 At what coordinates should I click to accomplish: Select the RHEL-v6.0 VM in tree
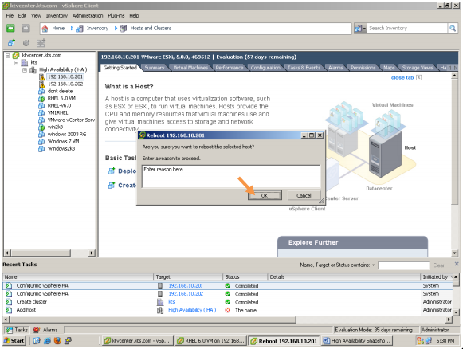[x=59, y=105]
